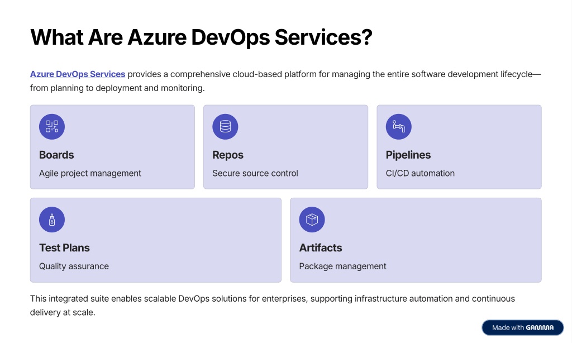Screen dimensions: 572x343
Task: Click the Boards card icon
Action: coord(52,127)
